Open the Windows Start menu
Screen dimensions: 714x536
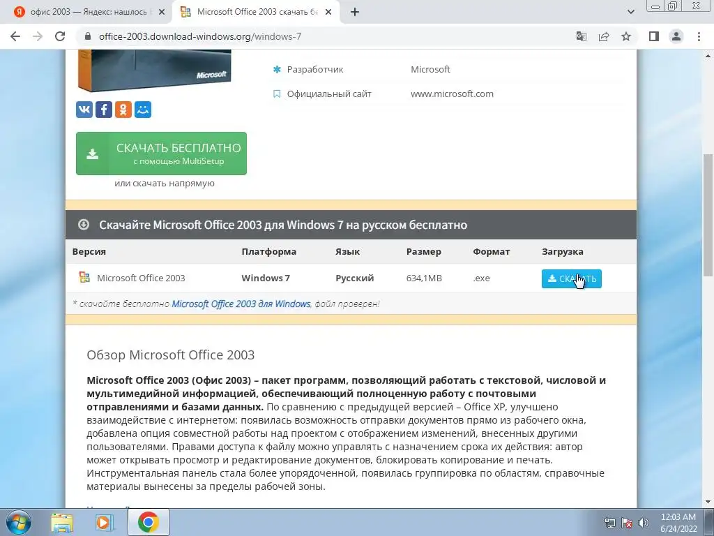point(19,522)
